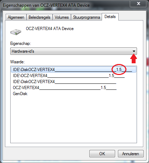The width and height of the screenshot is (149, 163).
Task: Select the OCZ-VERTEX4 1.5 value row
Action: pos(65,88)
